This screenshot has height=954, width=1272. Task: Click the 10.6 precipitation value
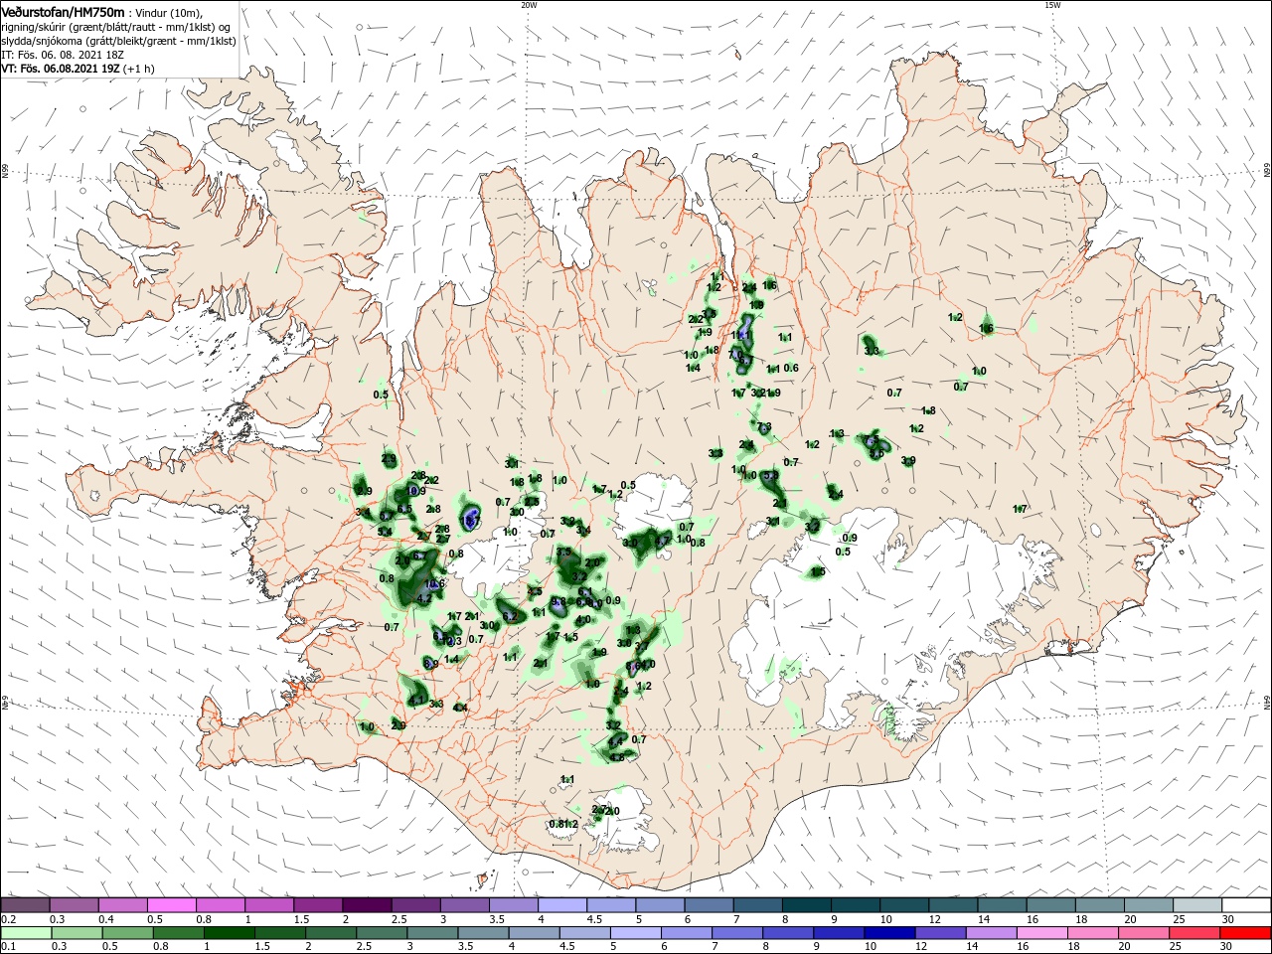[x=433, y=583]
